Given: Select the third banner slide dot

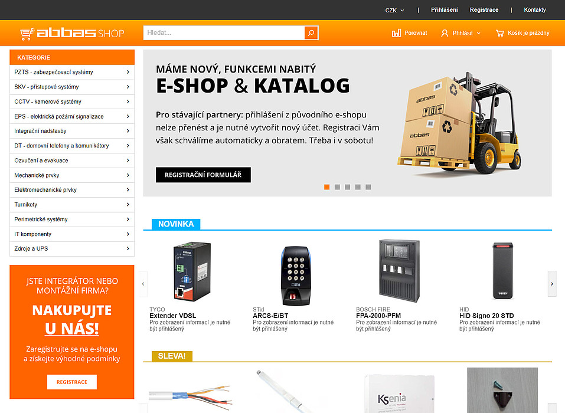Looking at the screenshot, I should pyautogui.click(x=347, y=187).
